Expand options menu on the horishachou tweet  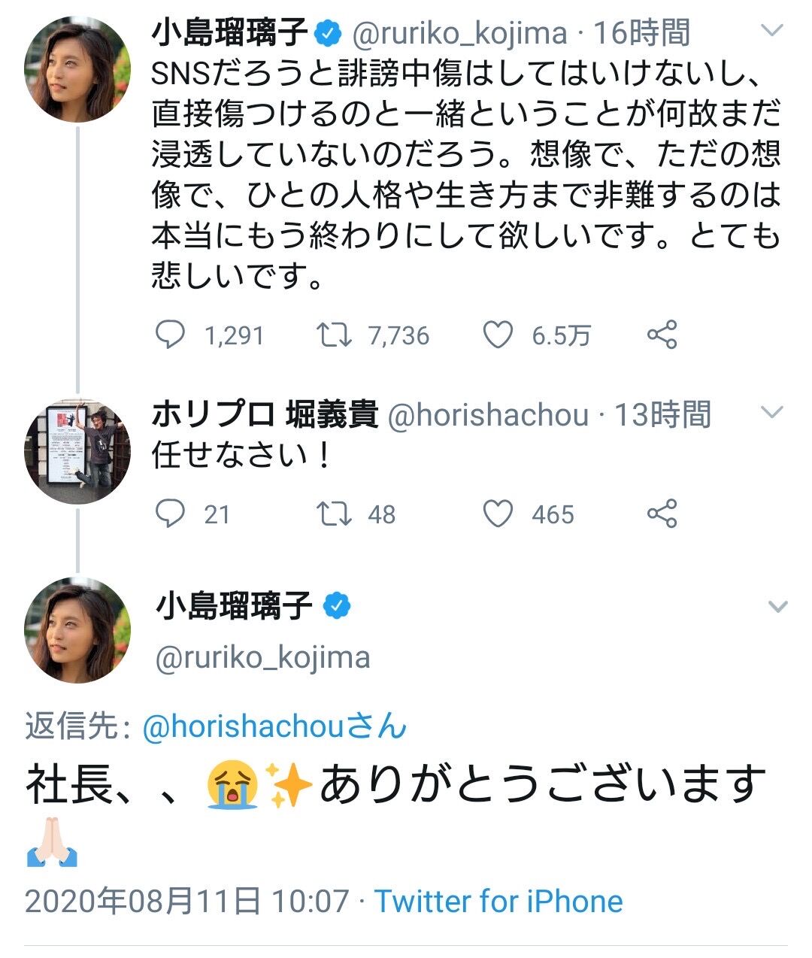pyautogui.click(x=773, y=411)
